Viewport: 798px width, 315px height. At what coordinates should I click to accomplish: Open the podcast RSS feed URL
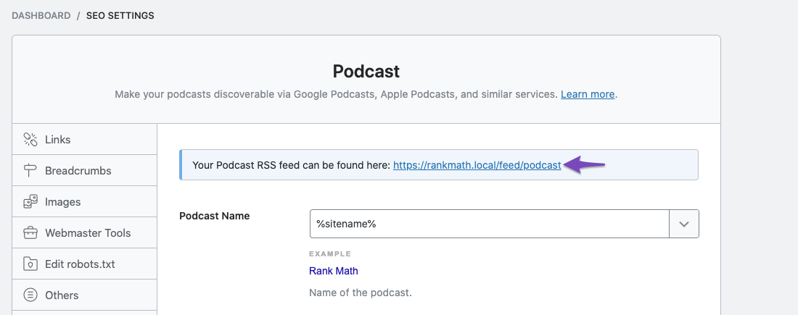click(477, 165)
